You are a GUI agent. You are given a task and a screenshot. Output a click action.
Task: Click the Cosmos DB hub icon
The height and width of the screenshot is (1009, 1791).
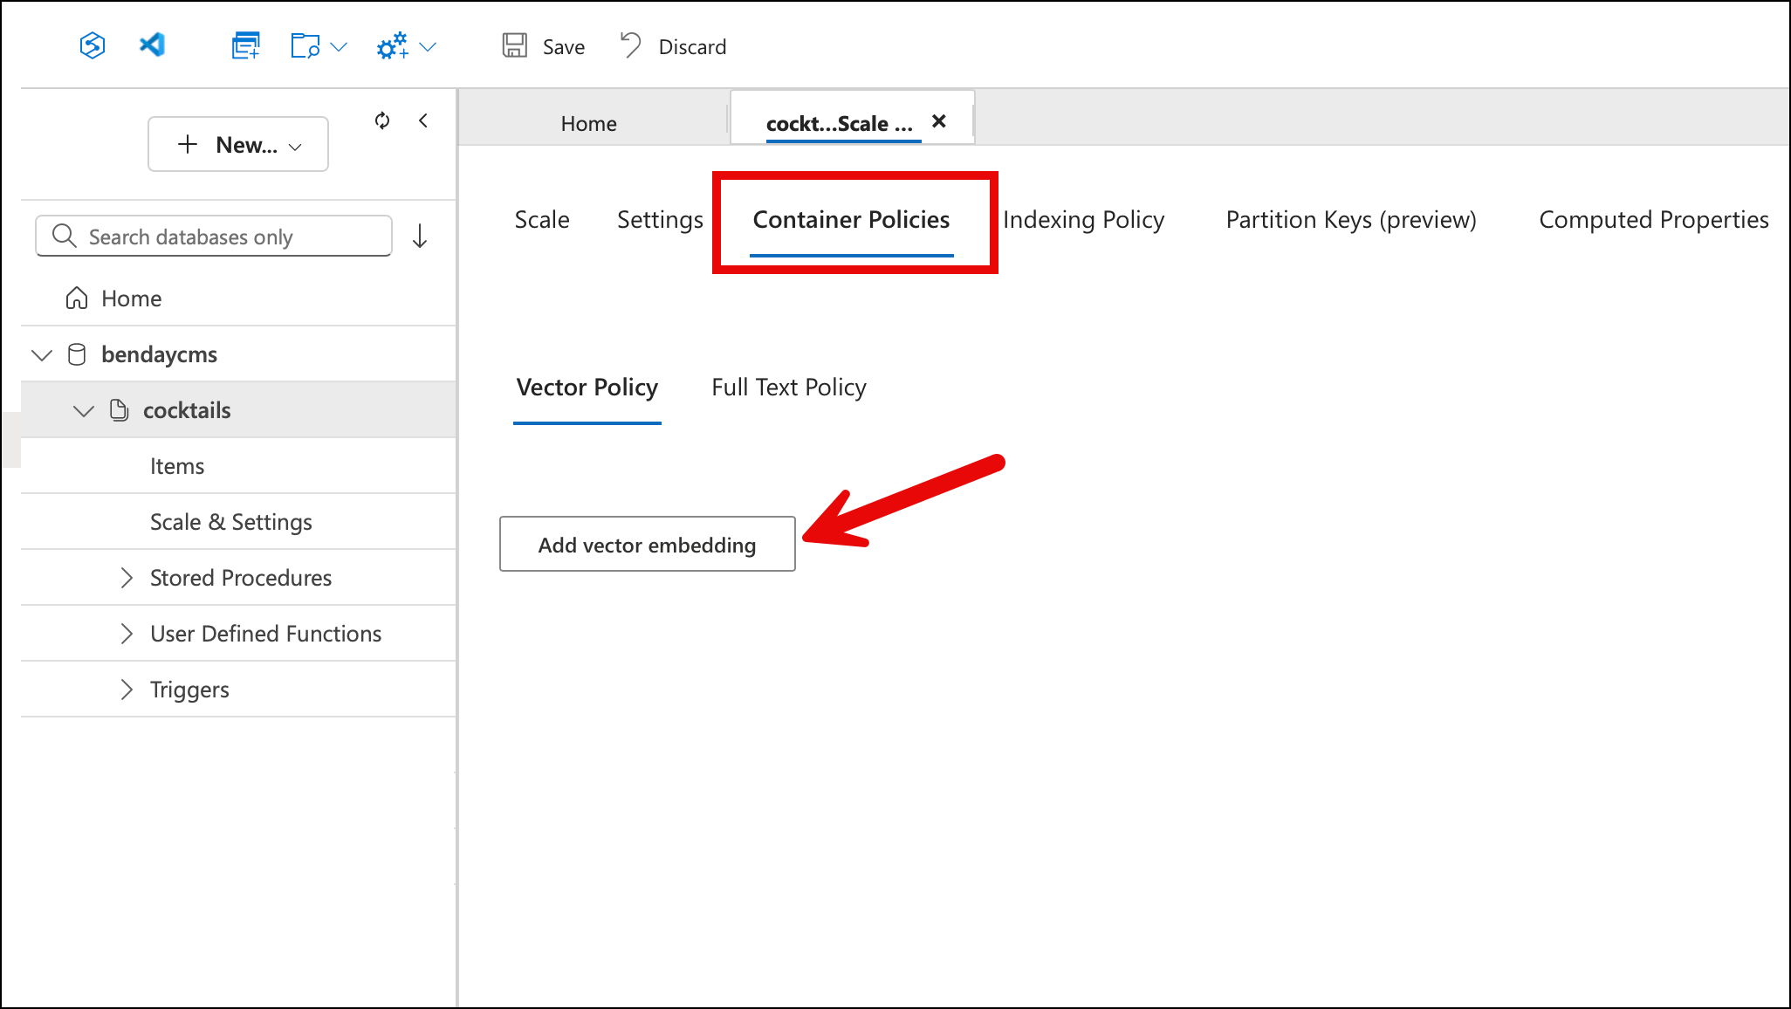point(93,45)
